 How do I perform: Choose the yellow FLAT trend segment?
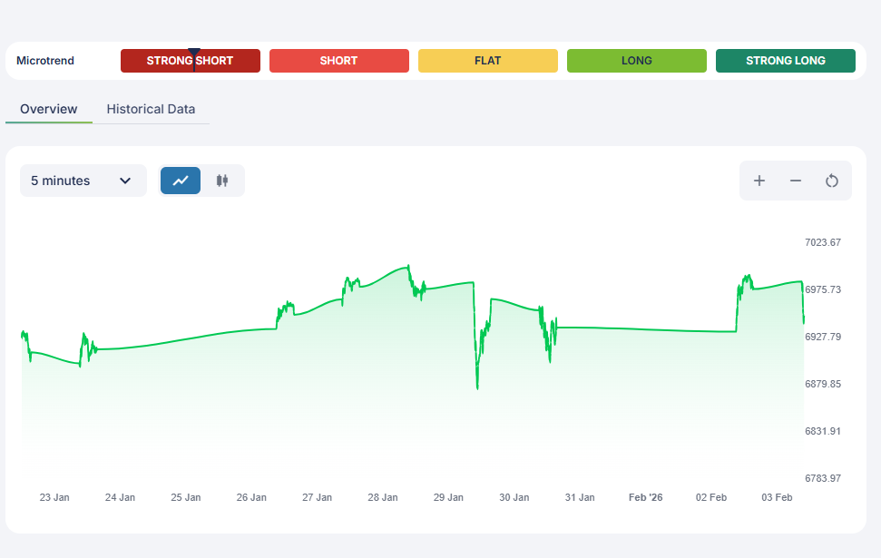(487, 61)
